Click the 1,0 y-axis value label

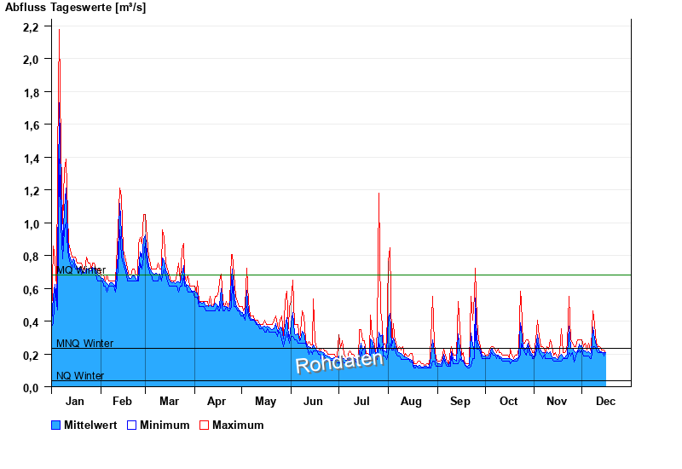[31, 224]
